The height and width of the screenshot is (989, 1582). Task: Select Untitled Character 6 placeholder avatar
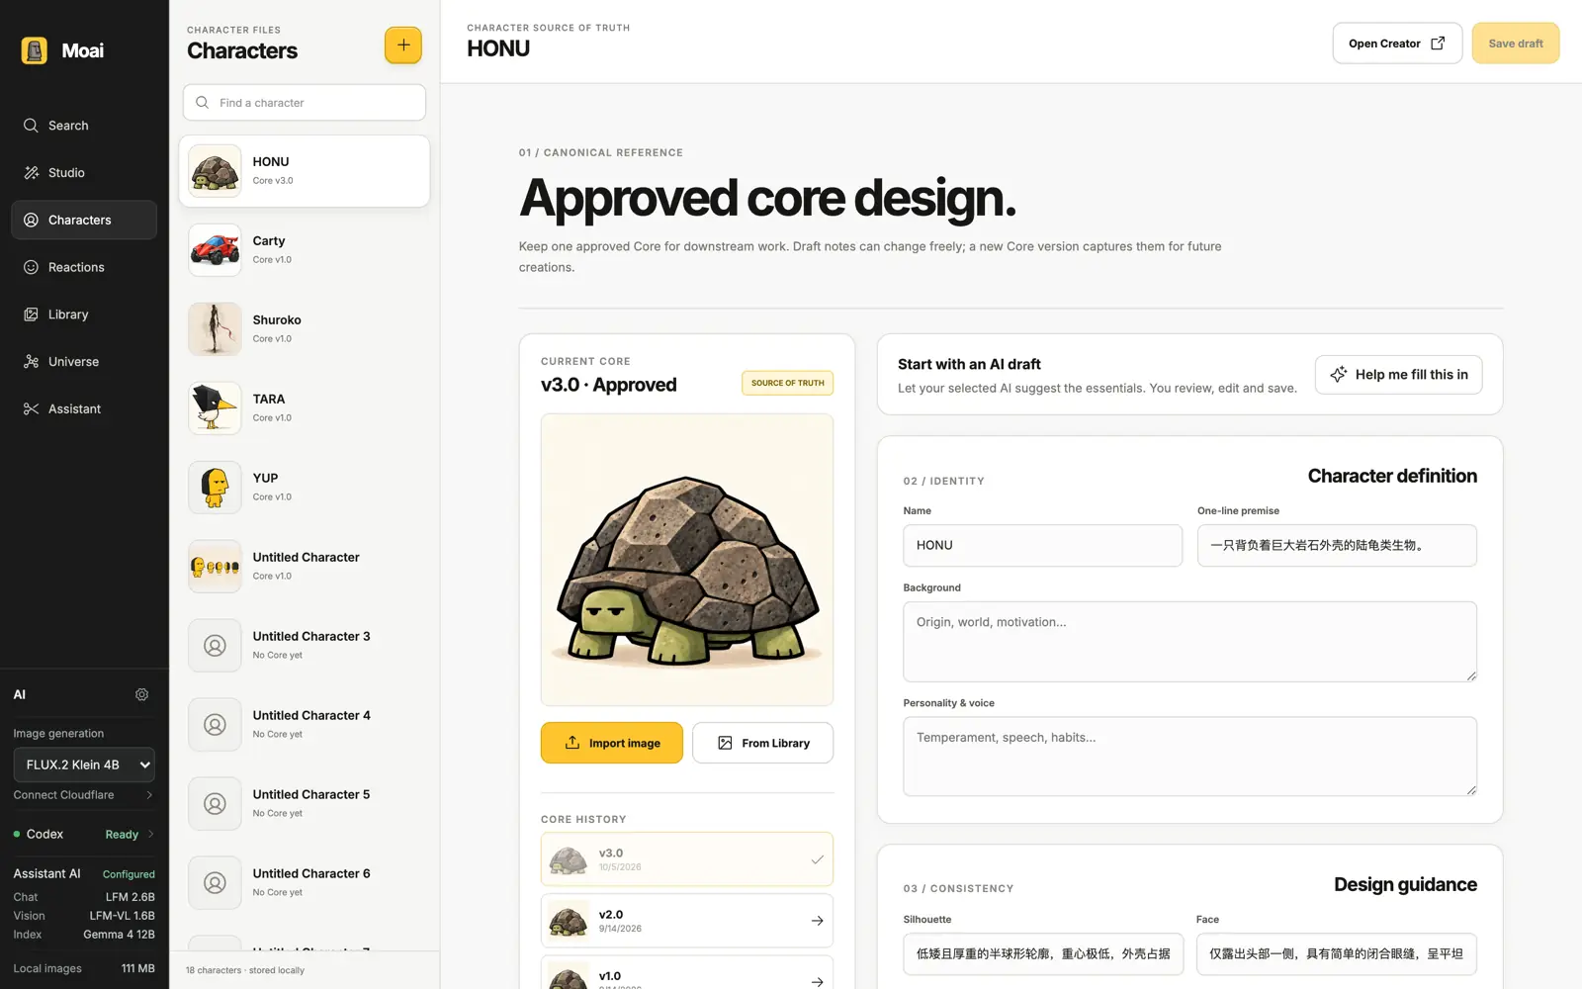pyautogui.click(x=215, y=883)
